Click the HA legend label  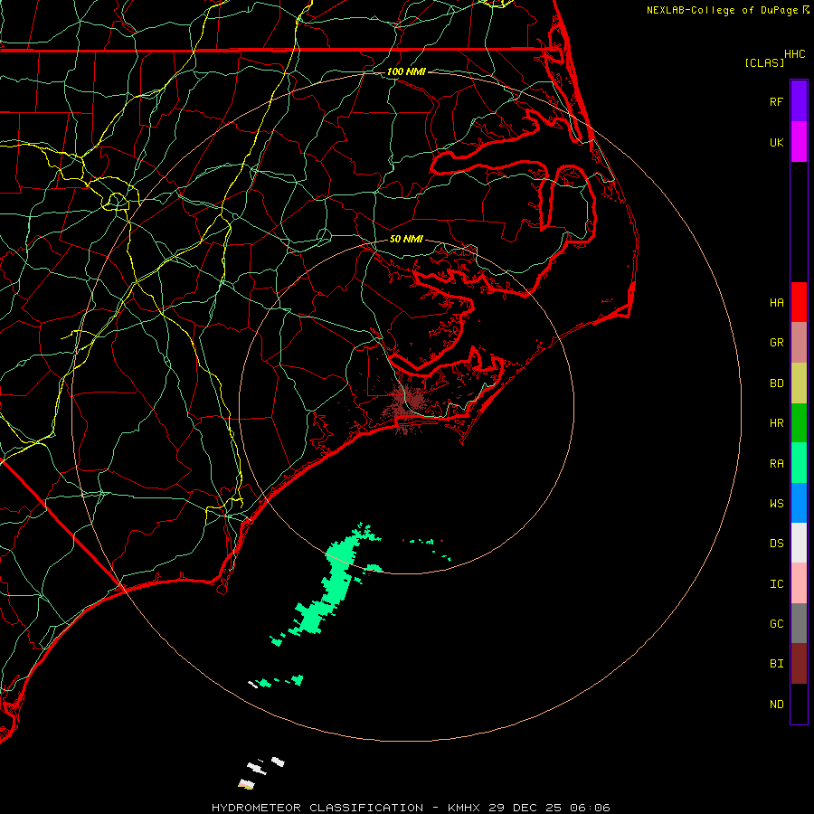click(776, 303)
